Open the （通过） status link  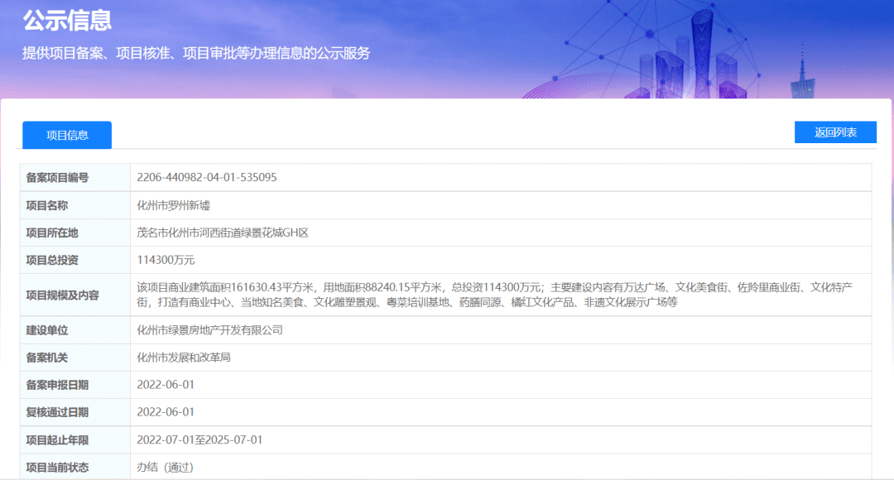(x=180, y=467)
